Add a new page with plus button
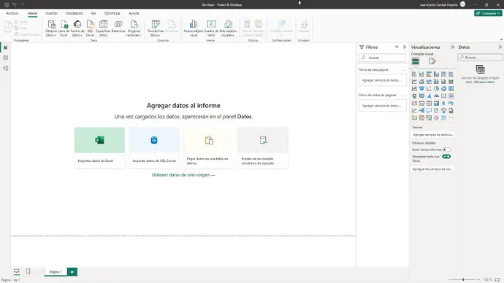The image size is (504, 283). point(72,272)
